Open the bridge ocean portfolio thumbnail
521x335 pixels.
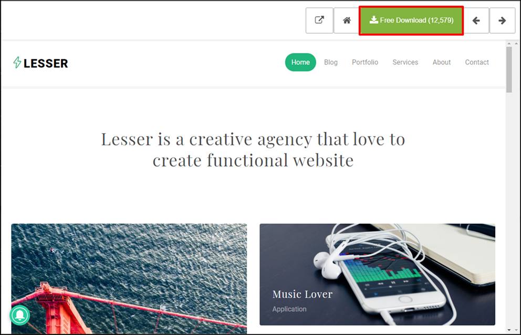[x=129, y=278]
